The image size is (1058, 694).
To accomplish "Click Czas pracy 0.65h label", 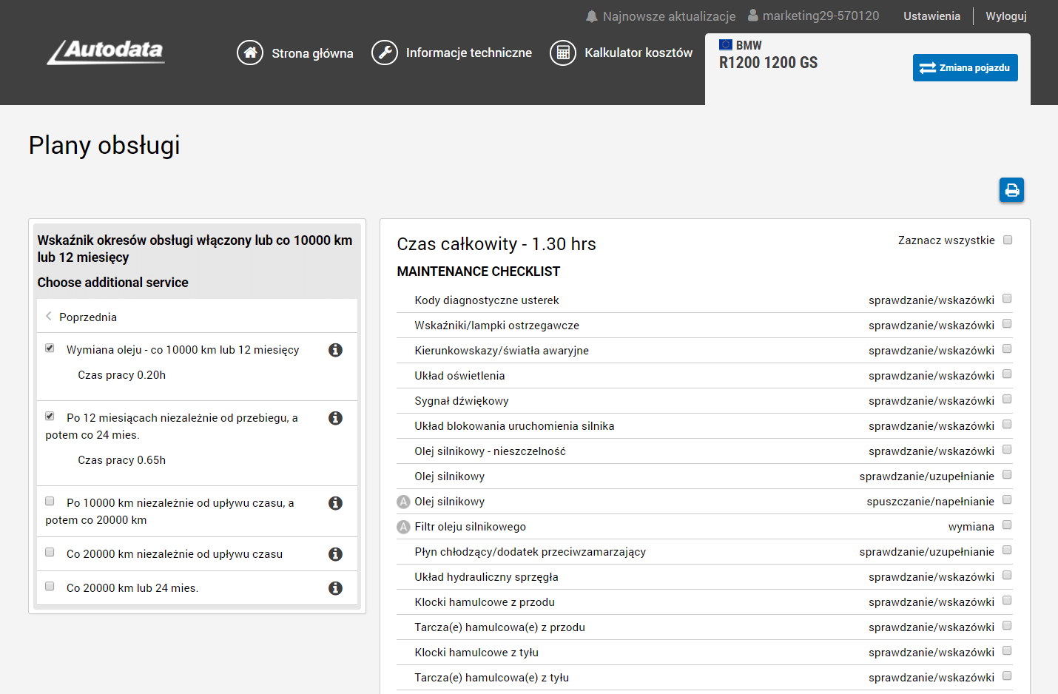I will coord(122,460).
